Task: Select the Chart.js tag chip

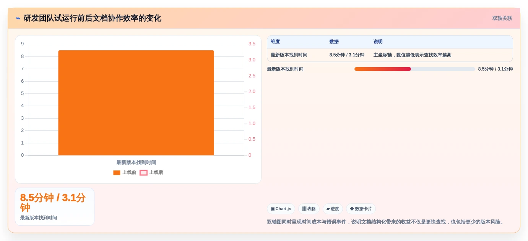Action: click(x=281, y=209)
